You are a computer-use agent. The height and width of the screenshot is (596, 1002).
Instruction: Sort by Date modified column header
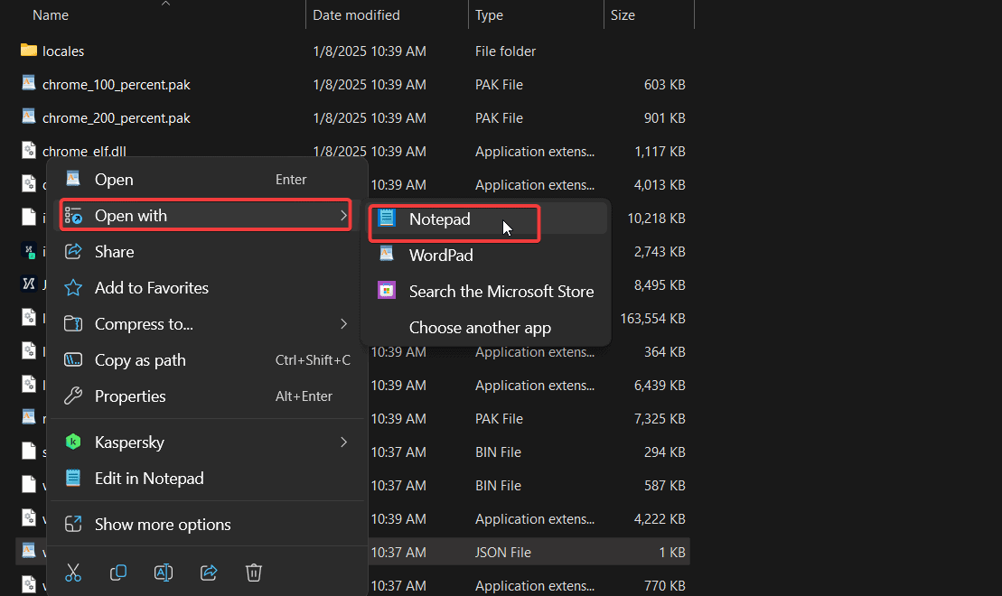(x=356, y=14)
